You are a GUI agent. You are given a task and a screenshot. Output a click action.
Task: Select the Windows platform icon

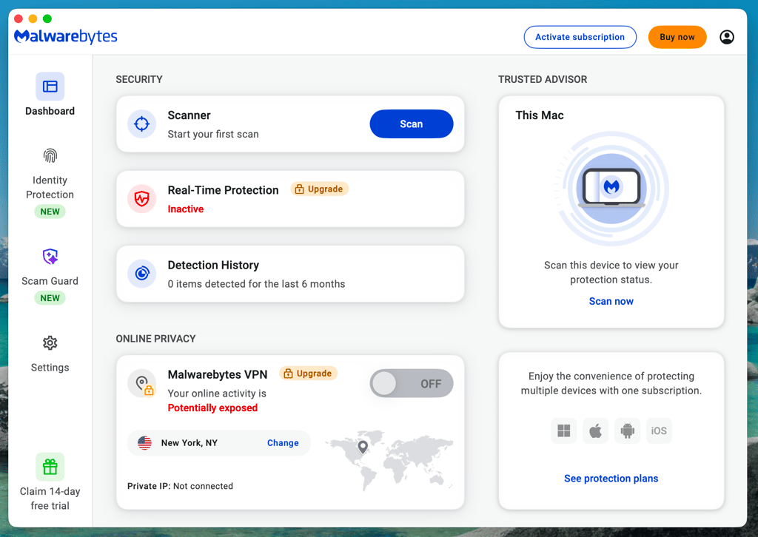tap(563, 430)
